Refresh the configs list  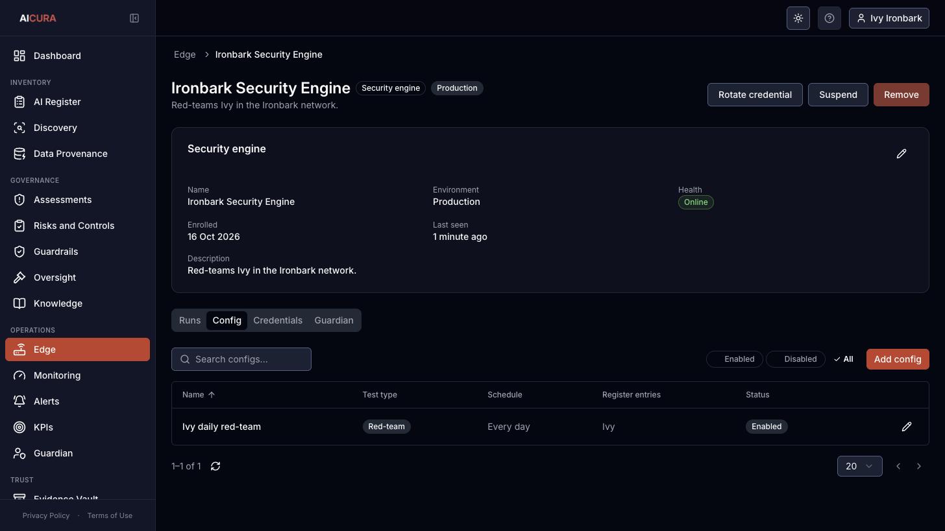(x=215, y=466)
